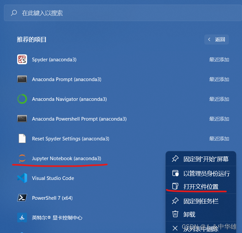Choose 固定到"开始"屏幕 from context menu
Image resolution: width=242 pixels, height=233 pixels.
pos(201,159)
